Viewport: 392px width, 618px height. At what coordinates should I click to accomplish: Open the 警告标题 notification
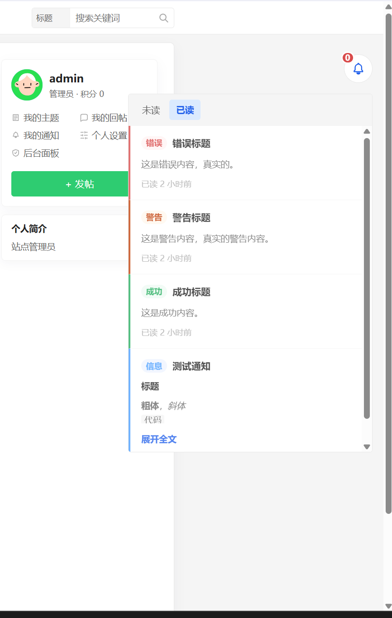point(191,218)
